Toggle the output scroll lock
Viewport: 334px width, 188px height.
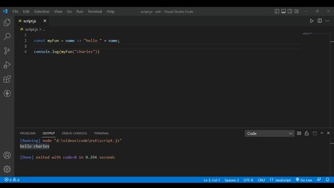point(307,134)
